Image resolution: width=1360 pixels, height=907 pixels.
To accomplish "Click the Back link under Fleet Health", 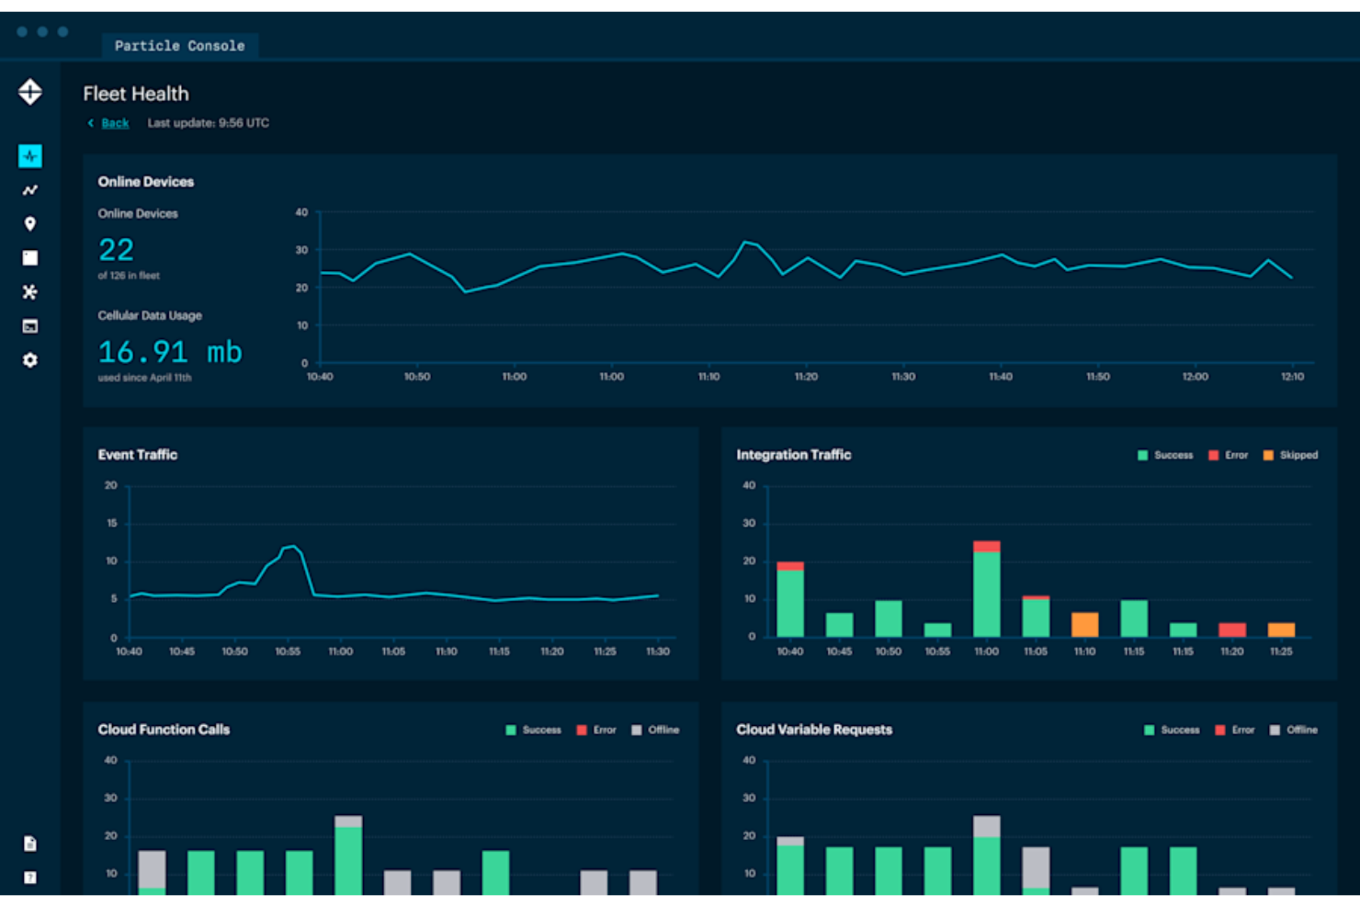I will [x=114, y=122].
